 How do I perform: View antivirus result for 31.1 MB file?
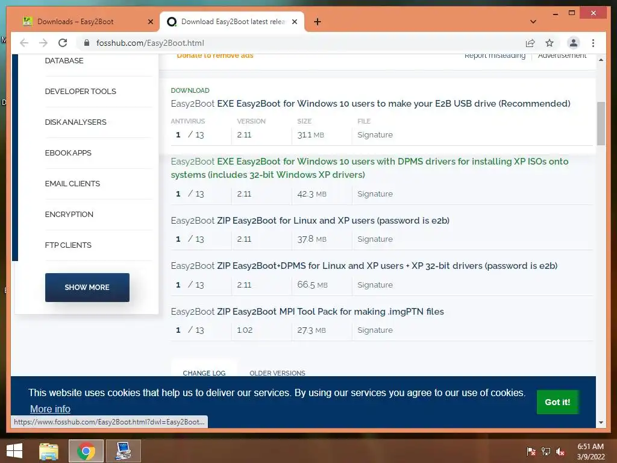[x=190, y=134]
